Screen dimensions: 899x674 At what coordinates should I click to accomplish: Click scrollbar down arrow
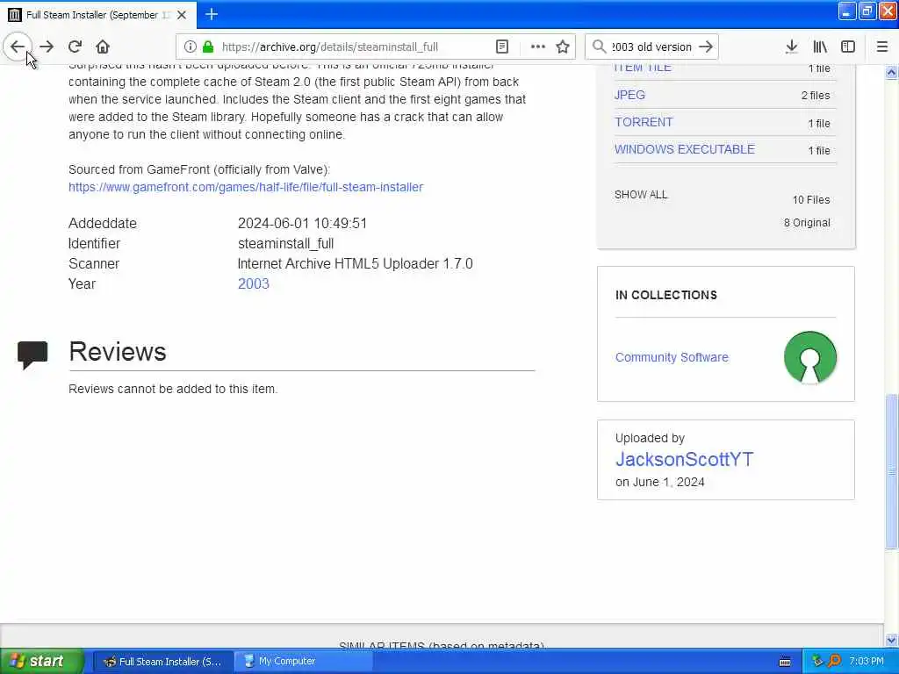tap(891, 640)
